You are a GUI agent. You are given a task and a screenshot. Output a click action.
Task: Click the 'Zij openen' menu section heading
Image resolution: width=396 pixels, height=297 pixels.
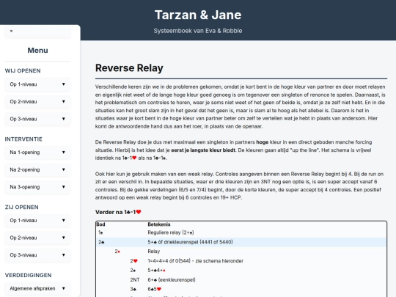pyautogui.click(x=22, y=207)
